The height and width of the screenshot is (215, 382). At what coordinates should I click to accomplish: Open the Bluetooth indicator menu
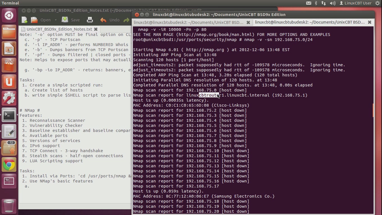point(316,3)
